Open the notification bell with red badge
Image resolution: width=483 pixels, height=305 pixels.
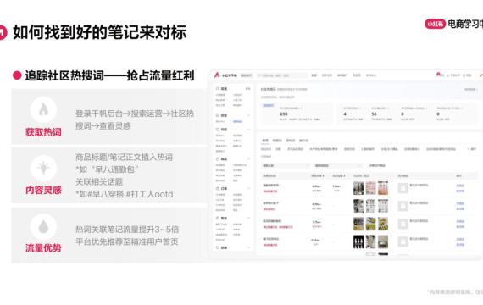click(x=437, y=75)
